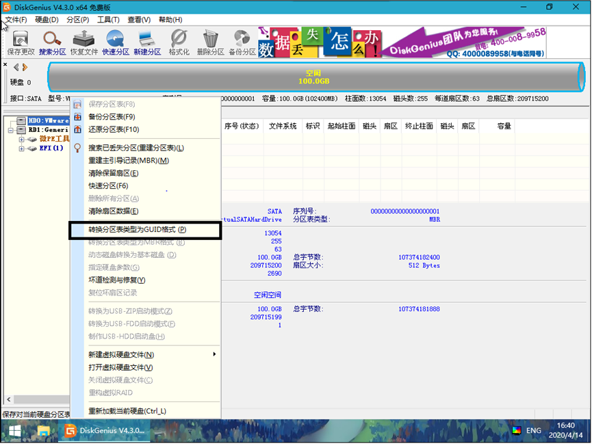Open 新建虚拟硬盘文件(N) submenu
592x448 pixels.
[145, 355]
